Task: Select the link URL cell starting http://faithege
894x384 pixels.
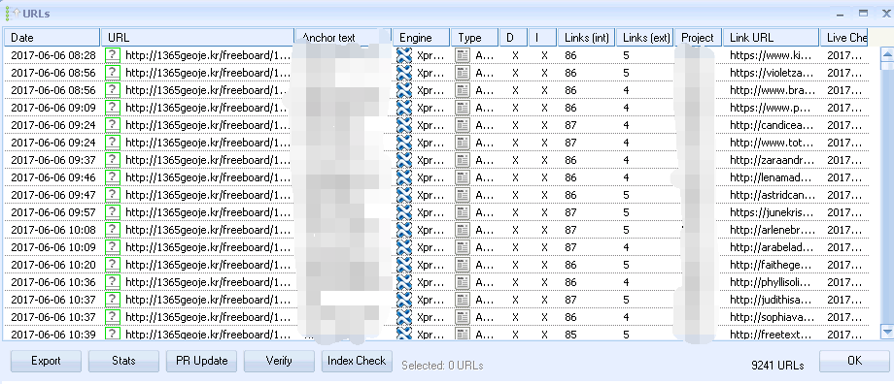Action: [x=772, y=265]
